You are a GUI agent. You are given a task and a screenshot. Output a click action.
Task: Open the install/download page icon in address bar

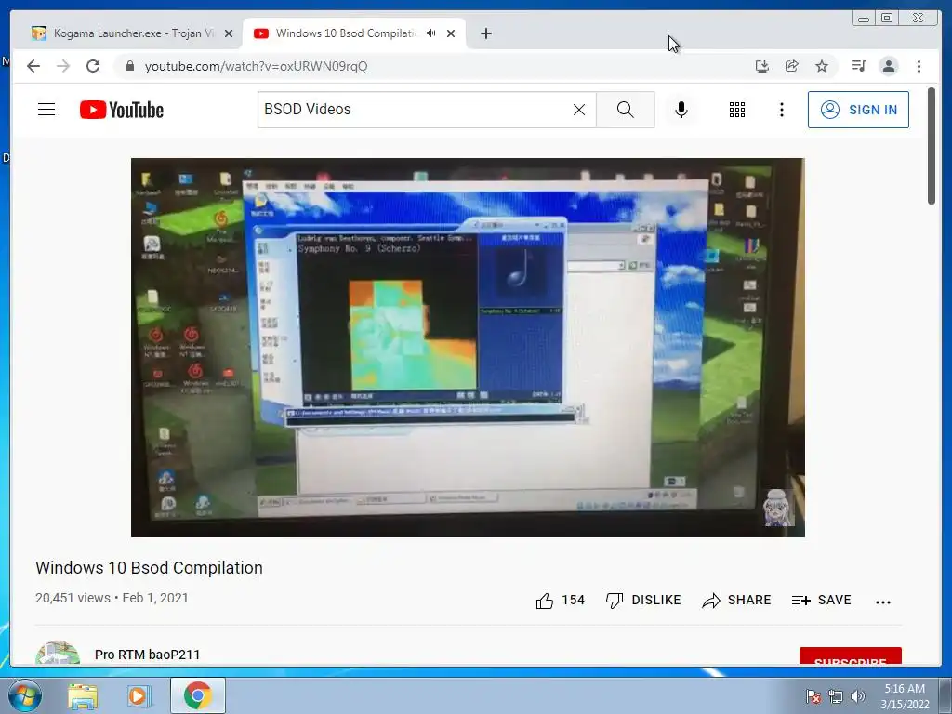tap(762, 66)
